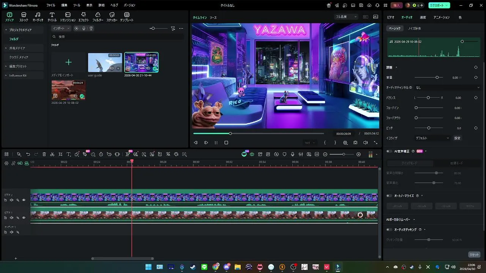Click the ピッチ pitch slider
This screenshot has height=273, width=486.
click(429, 128)
